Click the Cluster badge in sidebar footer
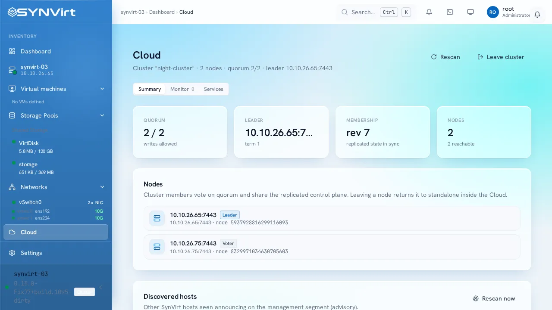The height and width of the screenshot is (310, 552). tap(85, 292)
